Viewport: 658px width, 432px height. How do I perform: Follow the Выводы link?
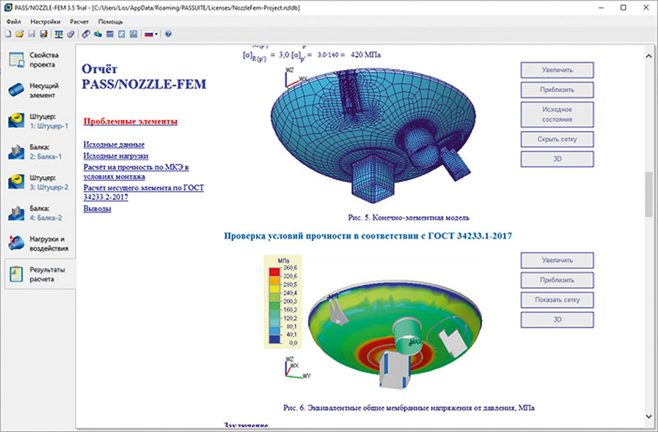point(97,209)
